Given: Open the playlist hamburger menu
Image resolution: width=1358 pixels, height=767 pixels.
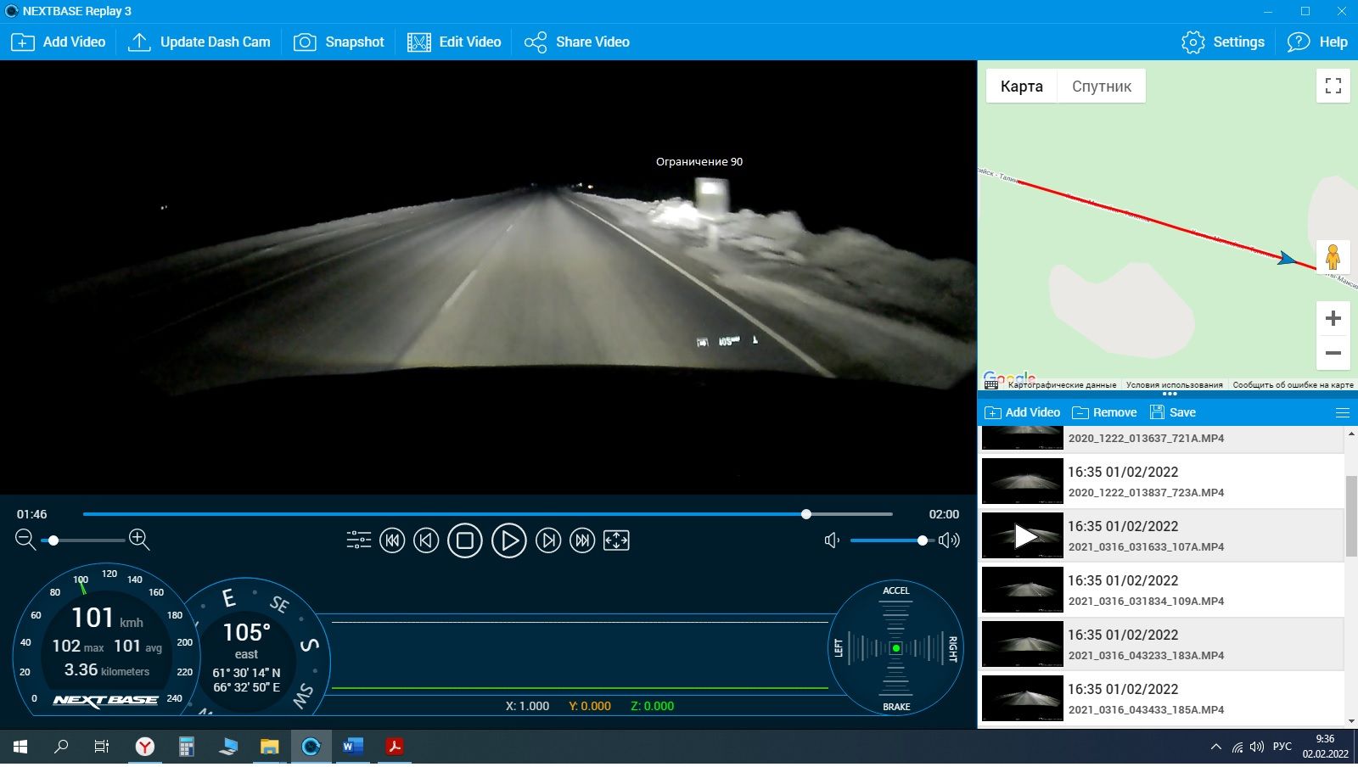Looking at the screenshot, I should click(1343, 413).
